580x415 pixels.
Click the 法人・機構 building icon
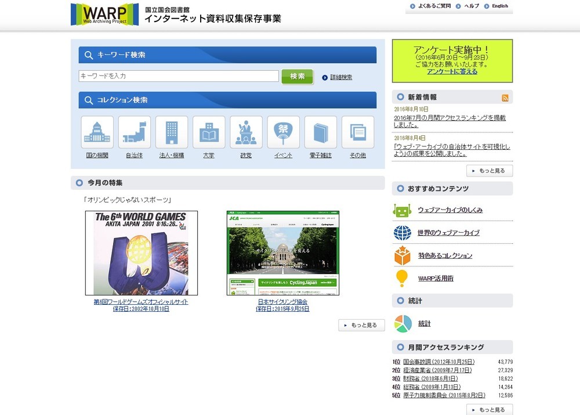coord(172,132)
